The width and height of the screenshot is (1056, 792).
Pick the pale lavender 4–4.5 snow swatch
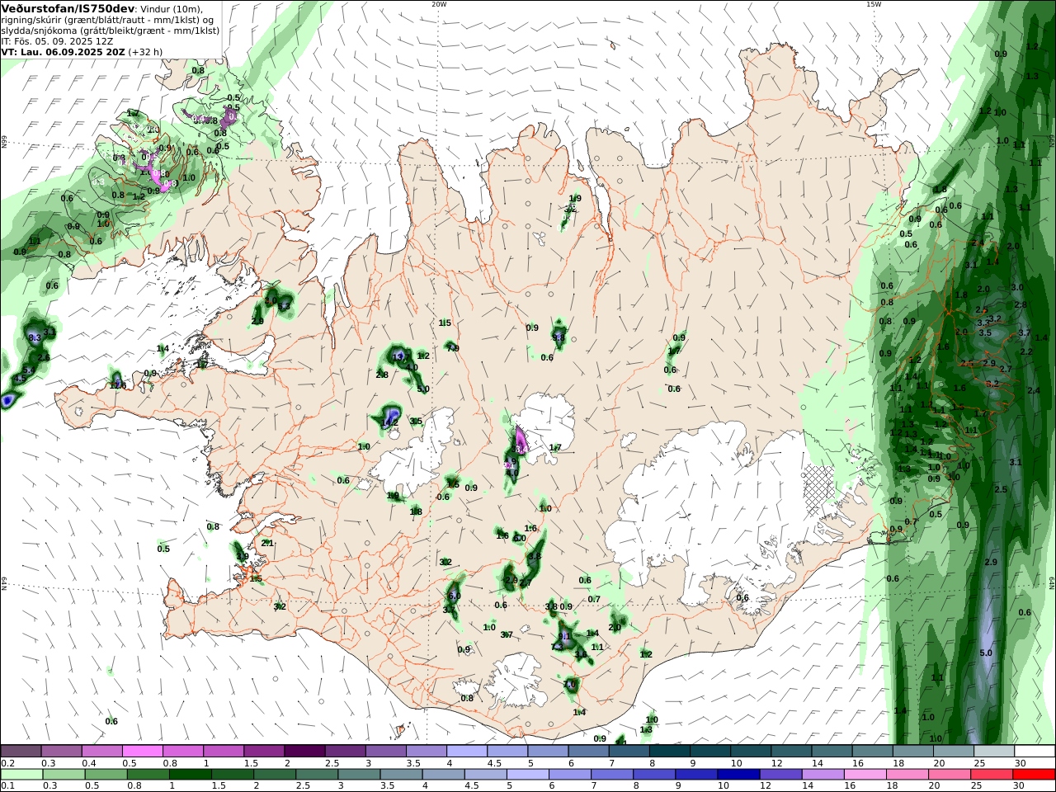[467, 752]
